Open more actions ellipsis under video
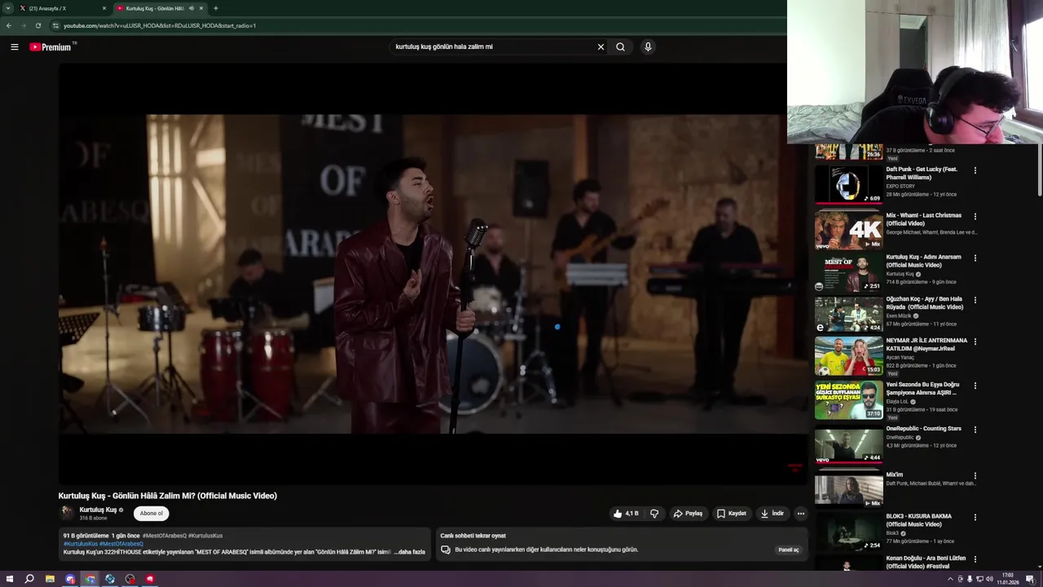The image size is (1043, 587). tap(801, 514)
